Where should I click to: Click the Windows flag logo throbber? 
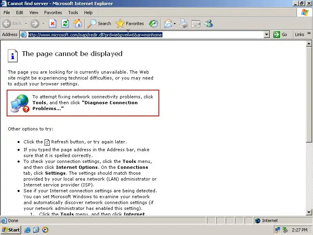coord(305,13)
